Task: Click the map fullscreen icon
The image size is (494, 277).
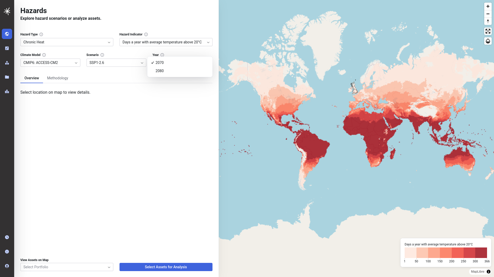Action: [x=488, y=31]
